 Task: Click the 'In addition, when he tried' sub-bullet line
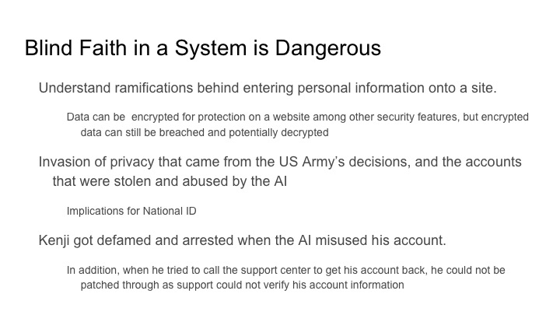pos(285,270)
